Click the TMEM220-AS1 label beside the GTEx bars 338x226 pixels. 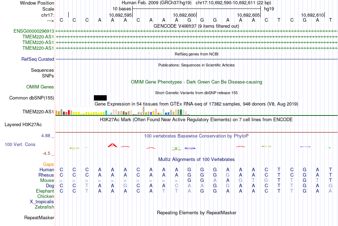[38, 112]
